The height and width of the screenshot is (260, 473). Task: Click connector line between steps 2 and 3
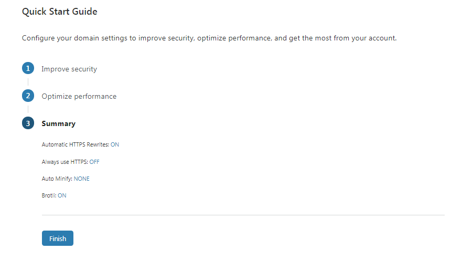pos(28,110)
